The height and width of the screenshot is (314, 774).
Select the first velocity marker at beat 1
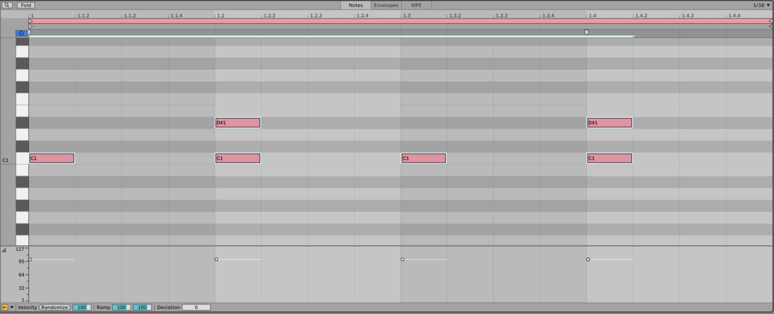[x=30, y=259]
